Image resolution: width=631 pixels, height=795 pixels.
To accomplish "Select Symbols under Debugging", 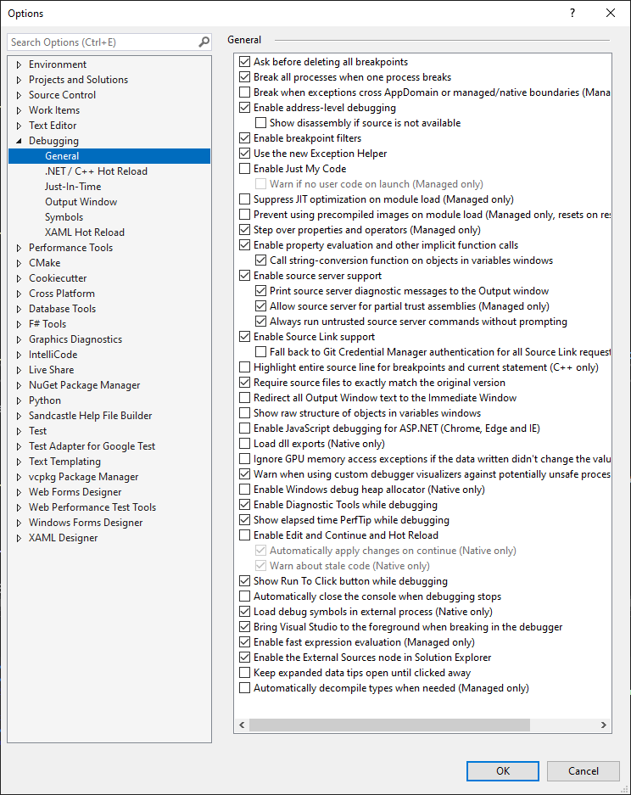I will pyautogui.click(x=64, y=217).
